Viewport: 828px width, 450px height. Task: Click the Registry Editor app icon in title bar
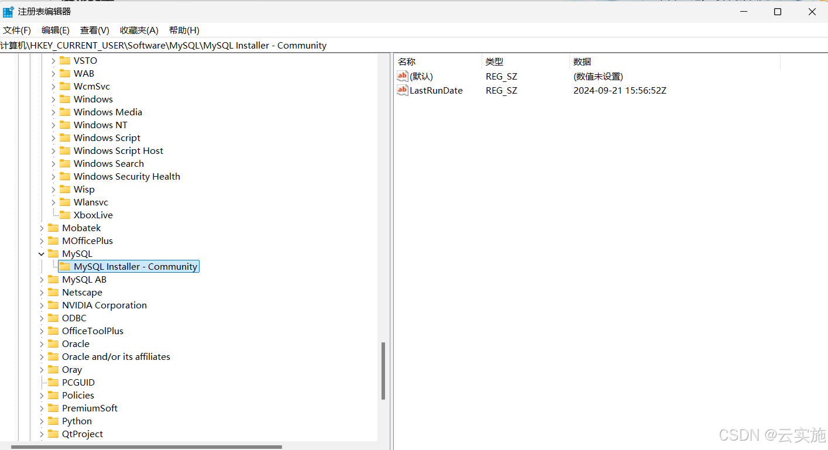[x=8, y=12]
